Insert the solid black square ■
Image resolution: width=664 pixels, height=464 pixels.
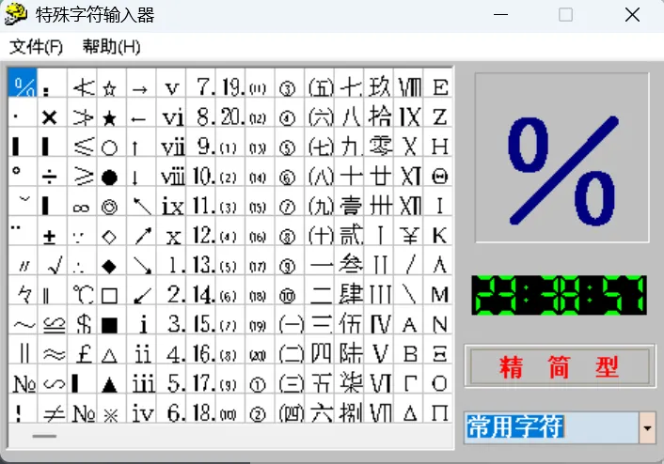112,319
